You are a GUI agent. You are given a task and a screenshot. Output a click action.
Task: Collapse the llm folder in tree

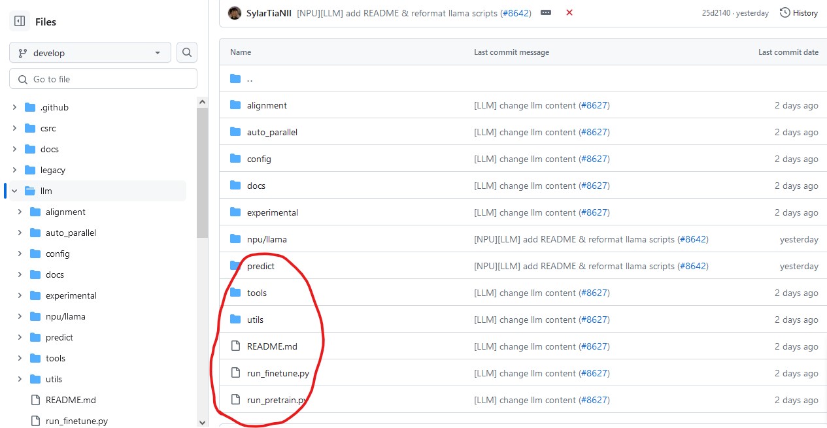pos(14,191)
